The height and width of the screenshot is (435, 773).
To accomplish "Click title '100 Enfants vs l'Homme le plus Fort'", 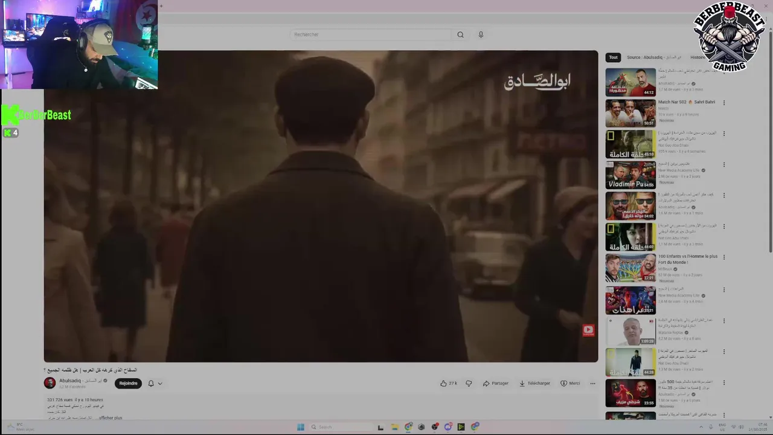I will coord(688,259).
